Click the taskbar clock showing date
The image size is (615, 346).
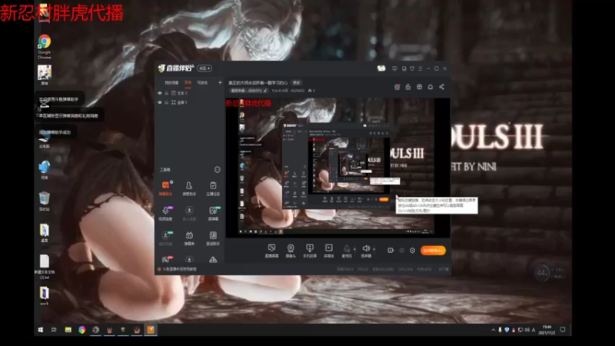(547, 330)
